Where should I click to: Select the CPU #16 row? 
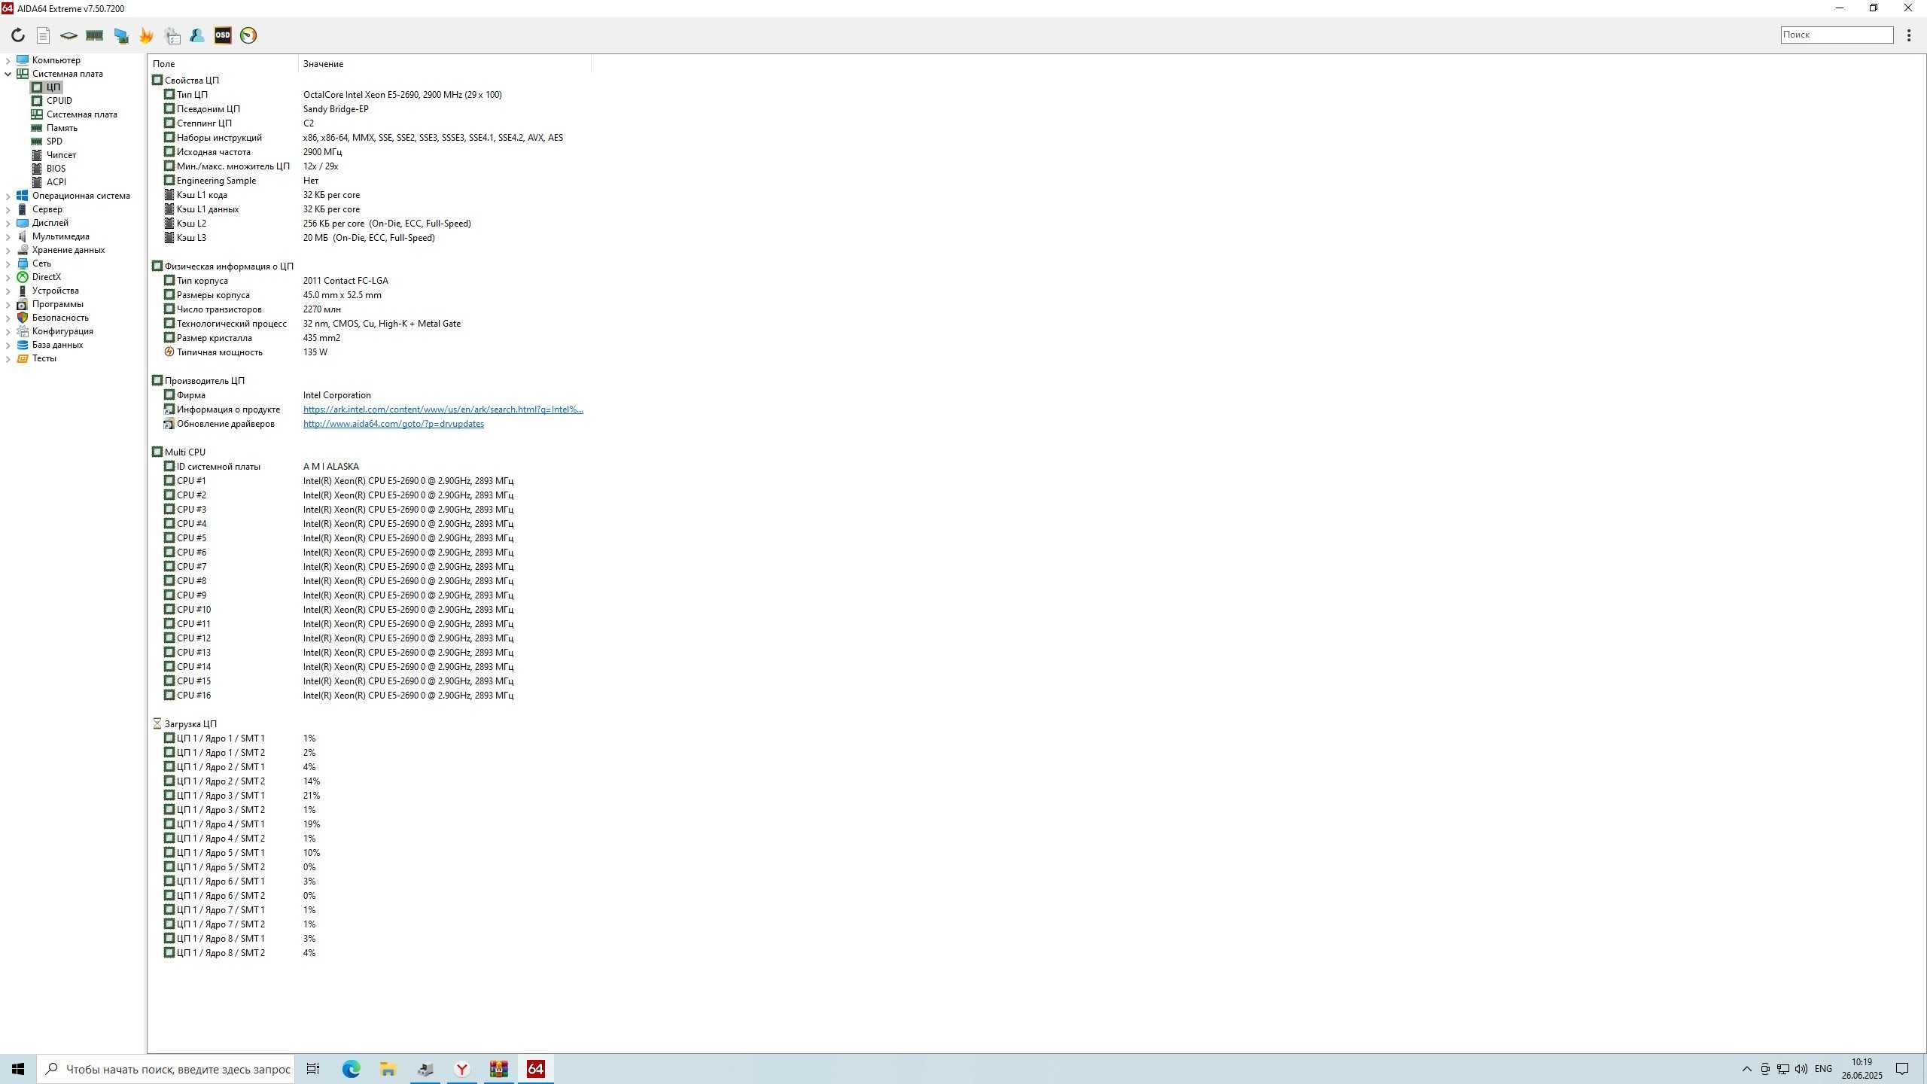click(369, 696)
